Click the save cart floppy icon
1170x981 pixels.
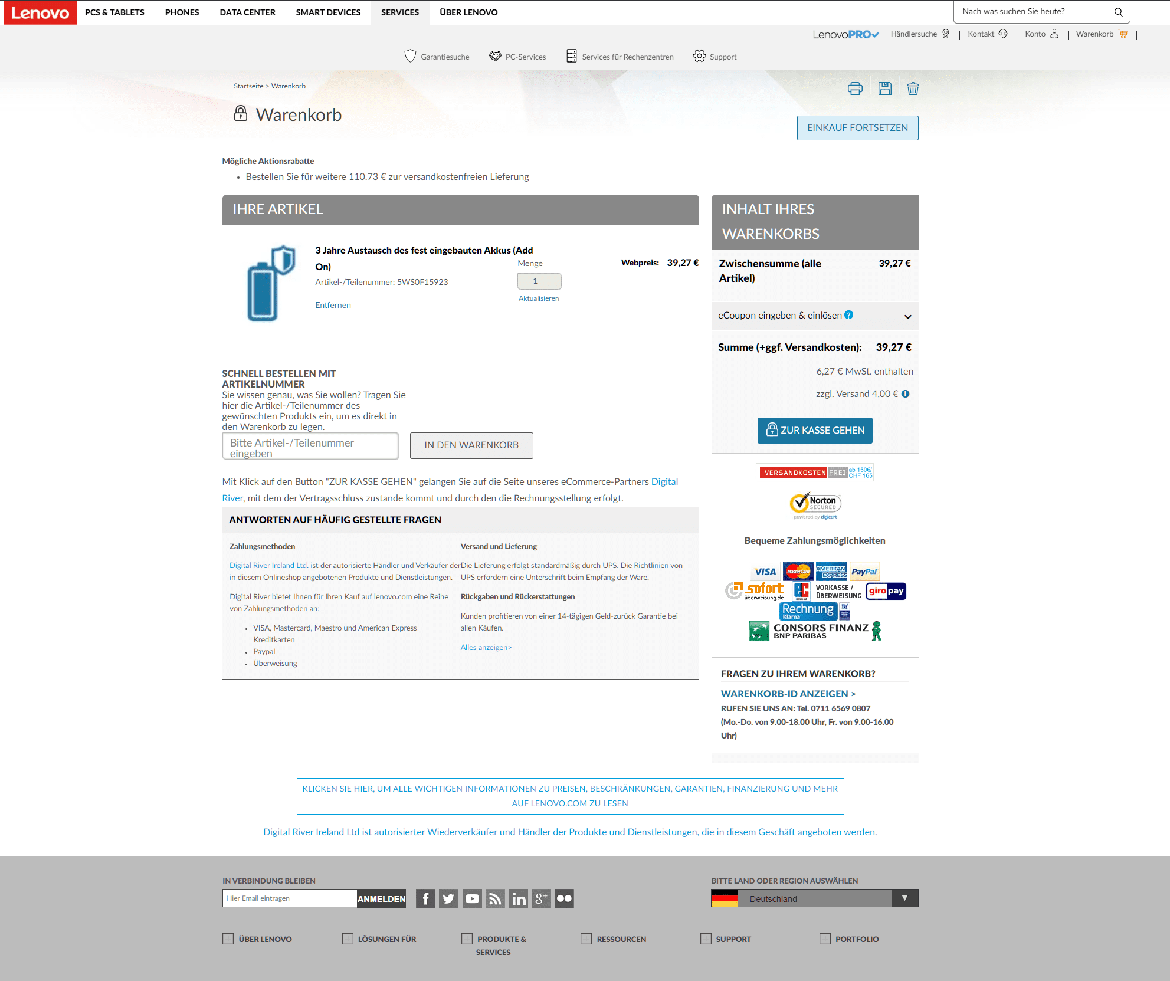(884, 89)
